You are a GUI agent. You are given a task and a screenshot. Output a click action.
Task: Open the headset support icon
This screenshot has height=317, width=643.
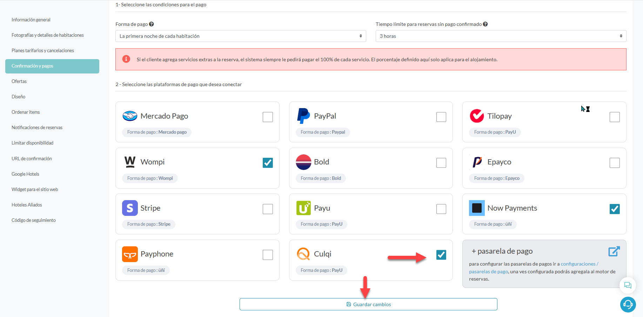click(x=628, y=304)
